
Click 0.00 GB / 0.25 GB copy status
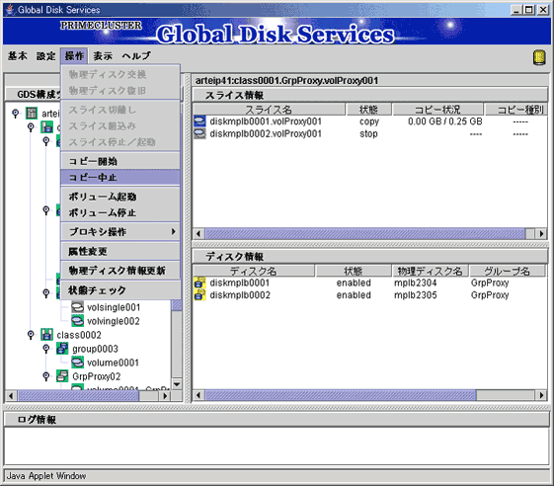tap(444, 121)
